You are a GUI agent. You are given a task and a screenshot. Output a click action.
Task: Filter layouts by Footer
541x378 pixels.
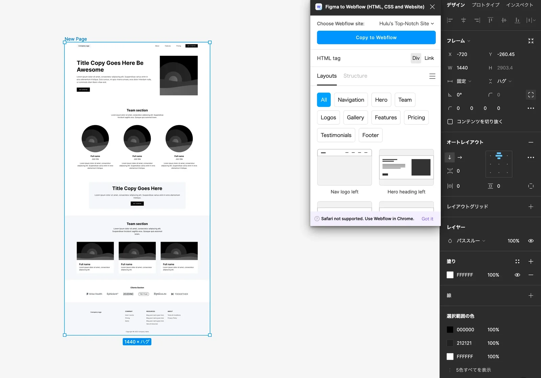point(371,135)
